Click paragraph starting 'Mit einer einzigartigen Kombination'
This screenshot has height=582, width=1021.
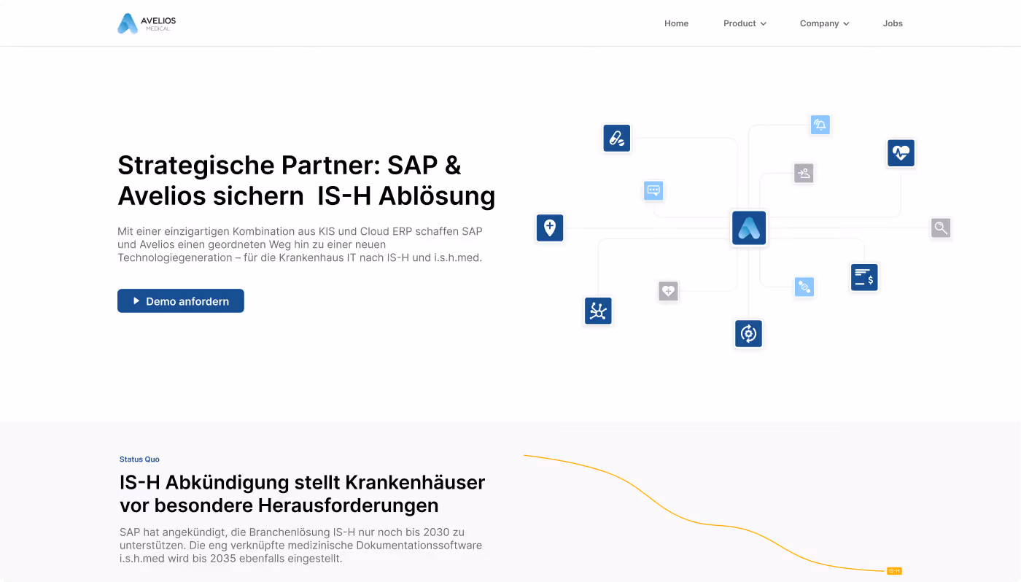click(x=300, y=244)
